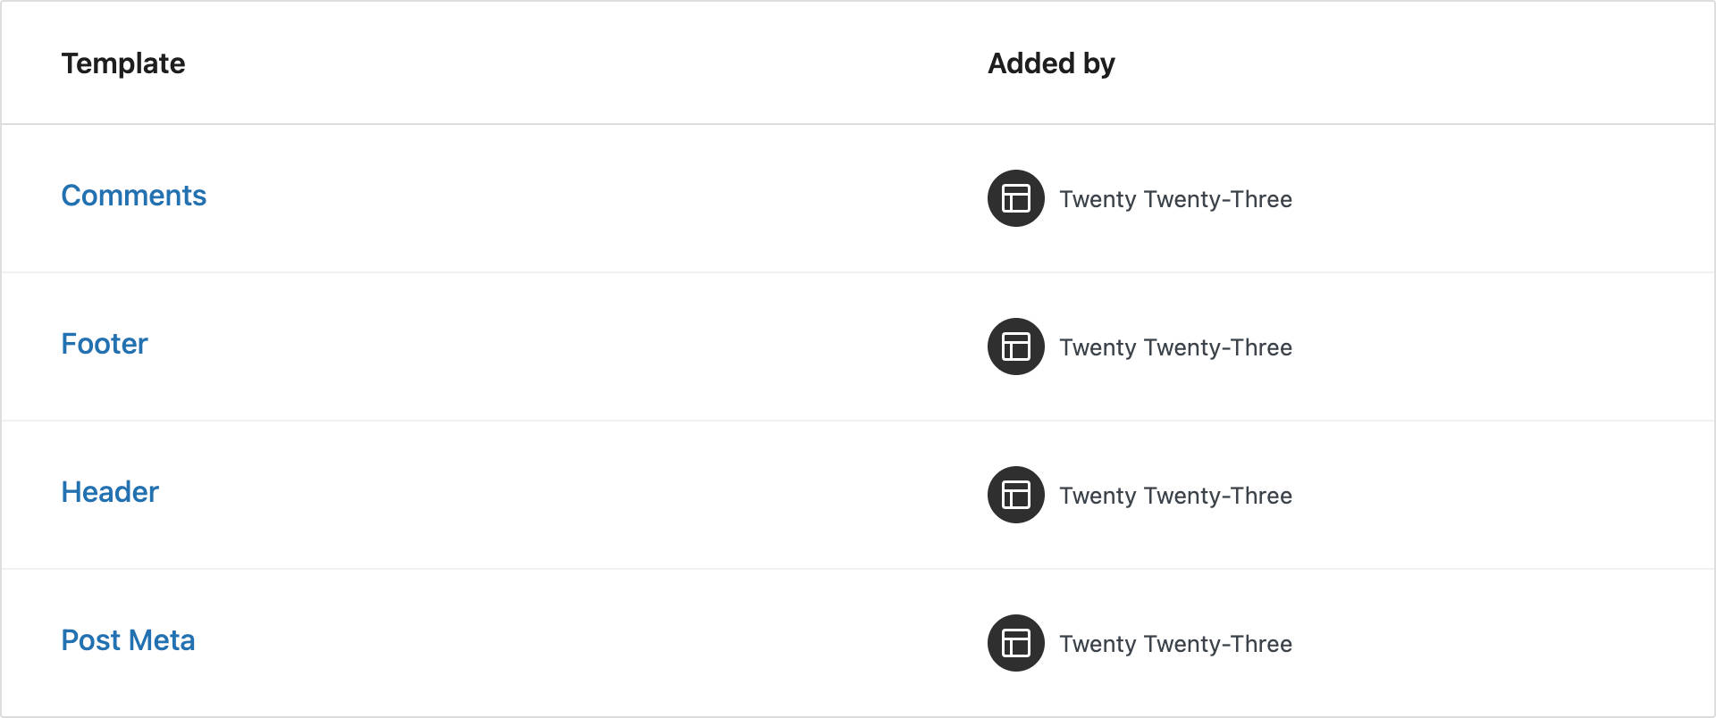Image resolution: width=1716 pixels, height=718 pixels.
Task: Open the Comments template
Action: tap(133, 196)
